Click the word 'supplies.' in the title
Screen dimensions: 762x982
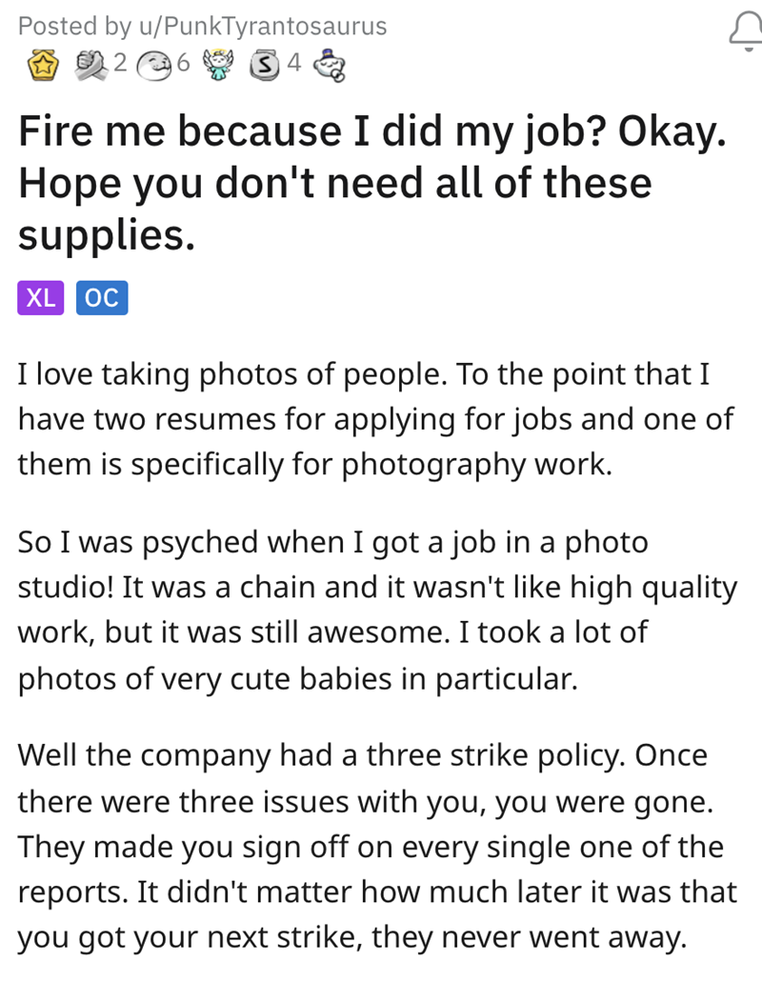pos(107,232)
